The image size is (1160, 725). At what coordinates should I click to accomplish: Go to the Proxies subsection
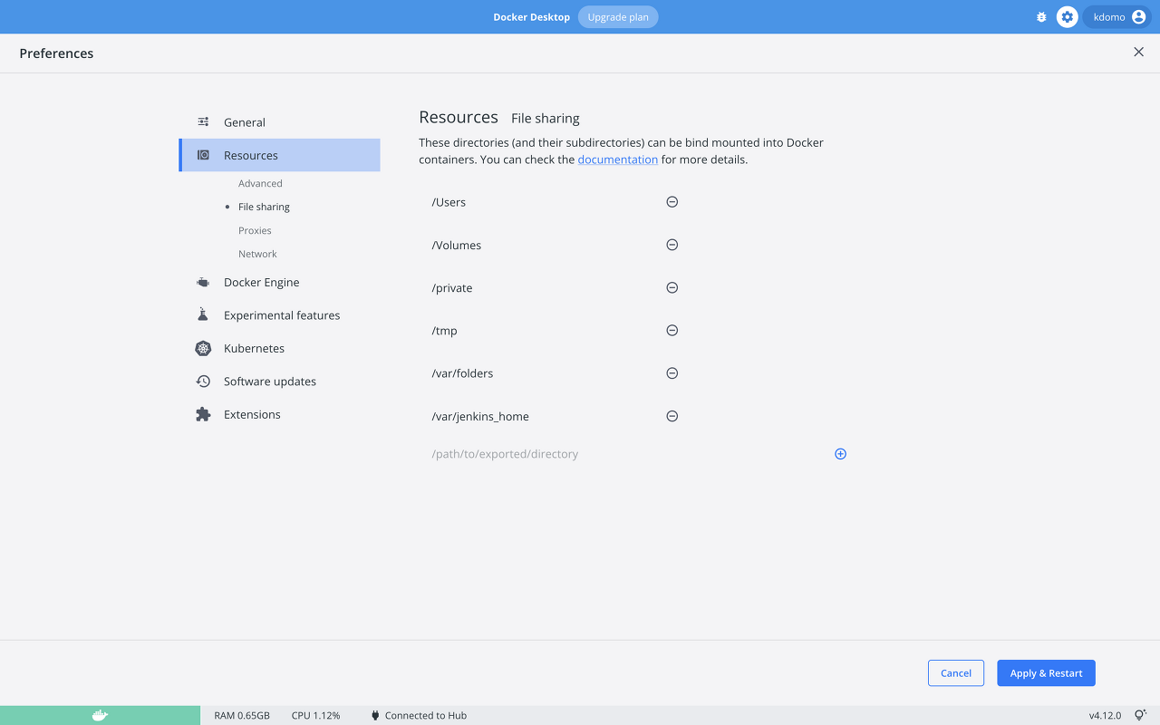255,230
